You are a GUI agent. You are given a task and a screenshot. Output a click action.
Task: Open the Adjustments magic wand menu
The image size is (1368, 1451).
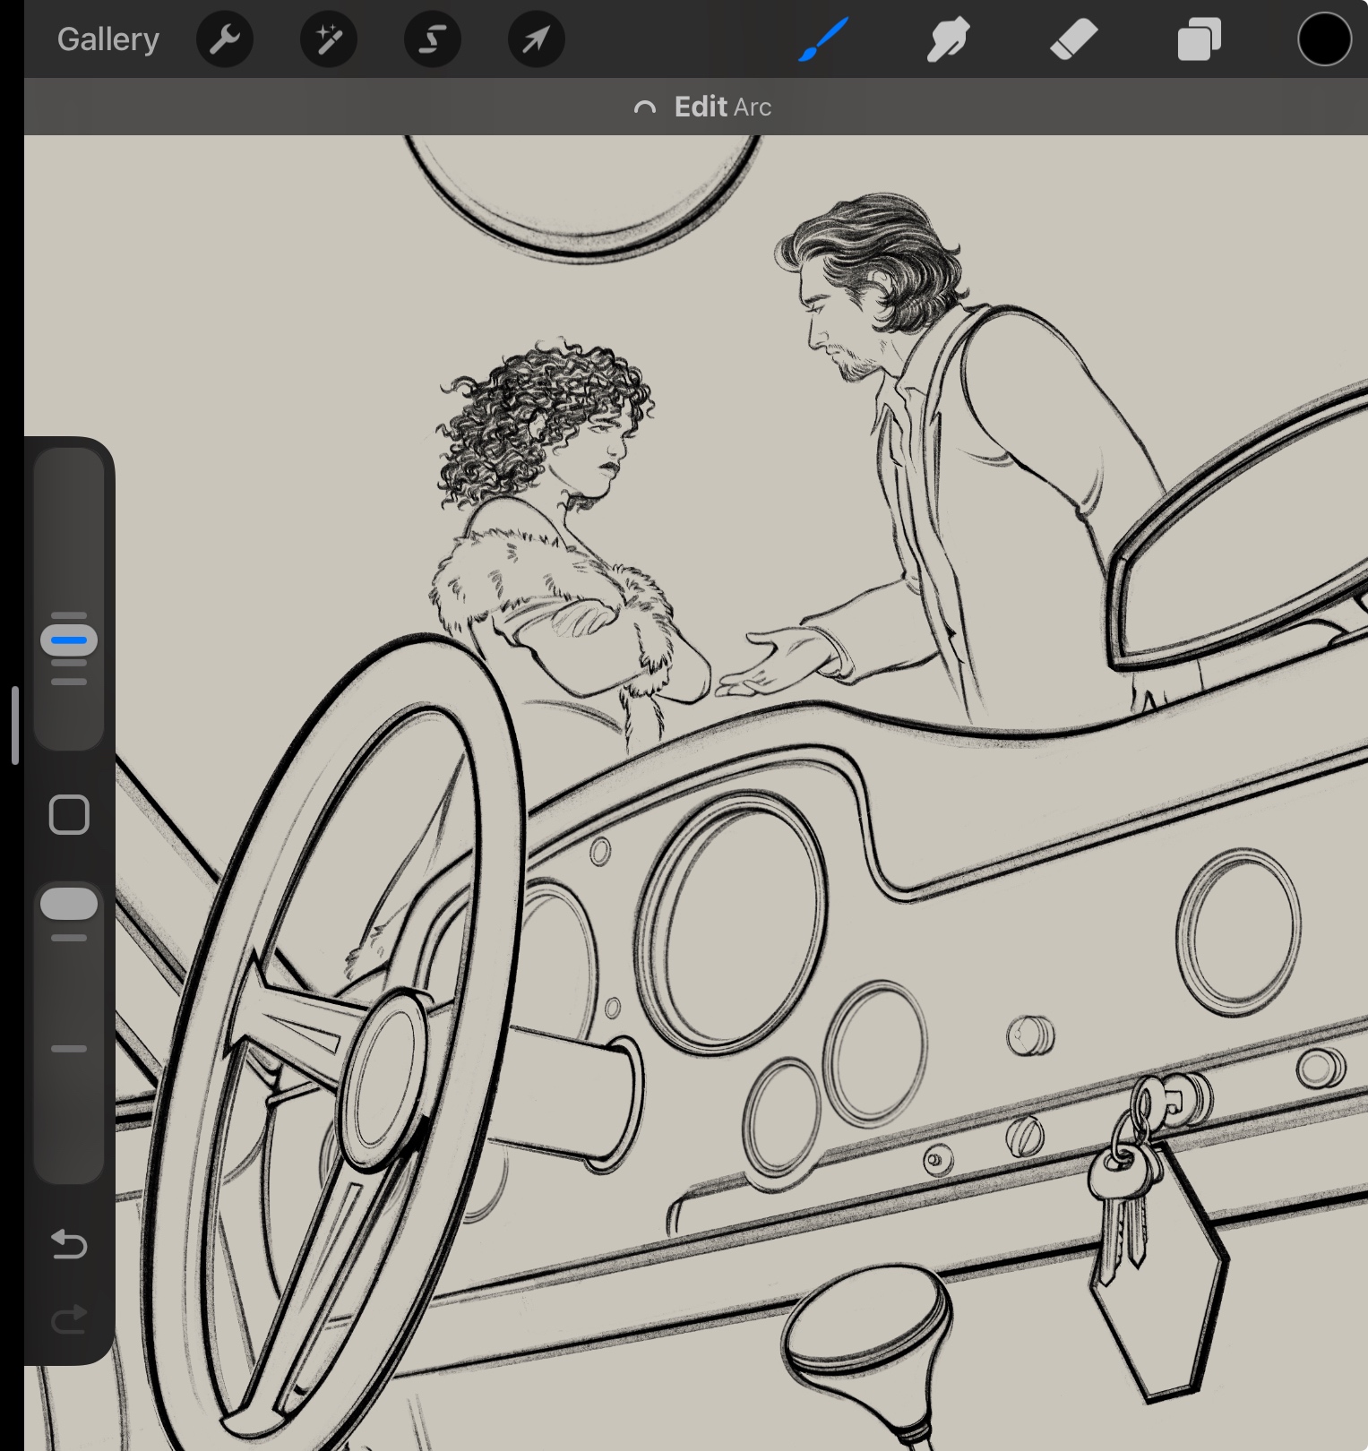(x=328, y=39)
